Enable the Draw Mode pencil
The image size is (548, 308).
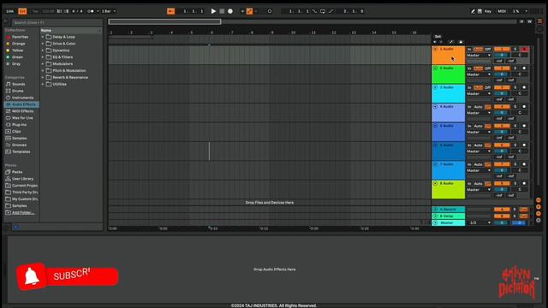point(473,11)
